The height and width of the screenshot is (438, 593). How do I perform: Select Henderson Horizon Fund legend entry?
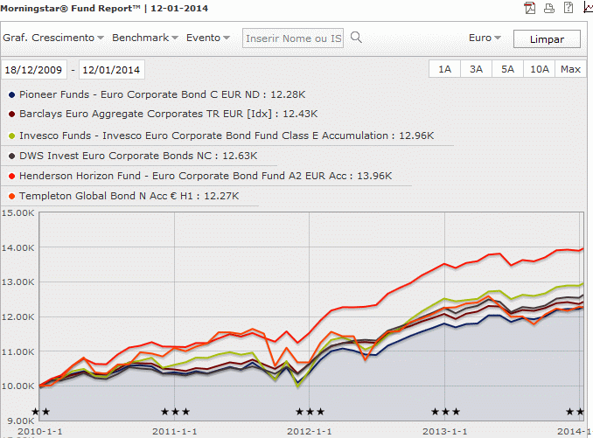coord(206,176)
